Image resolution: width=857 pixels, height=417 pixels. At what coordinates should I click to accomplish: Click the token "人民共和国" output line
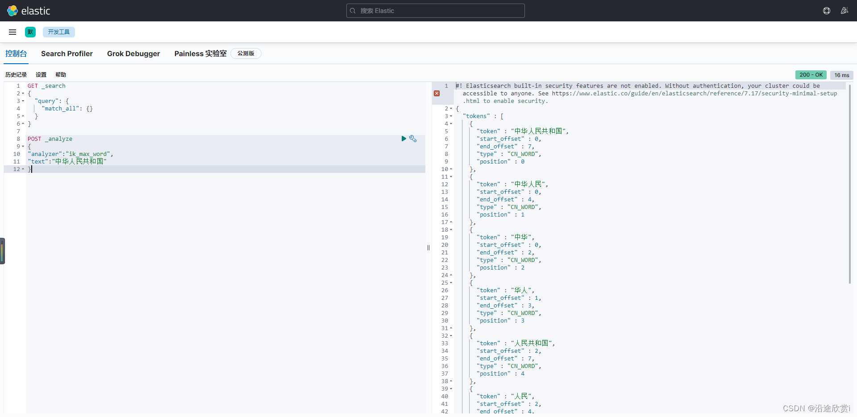pos(516,343)
